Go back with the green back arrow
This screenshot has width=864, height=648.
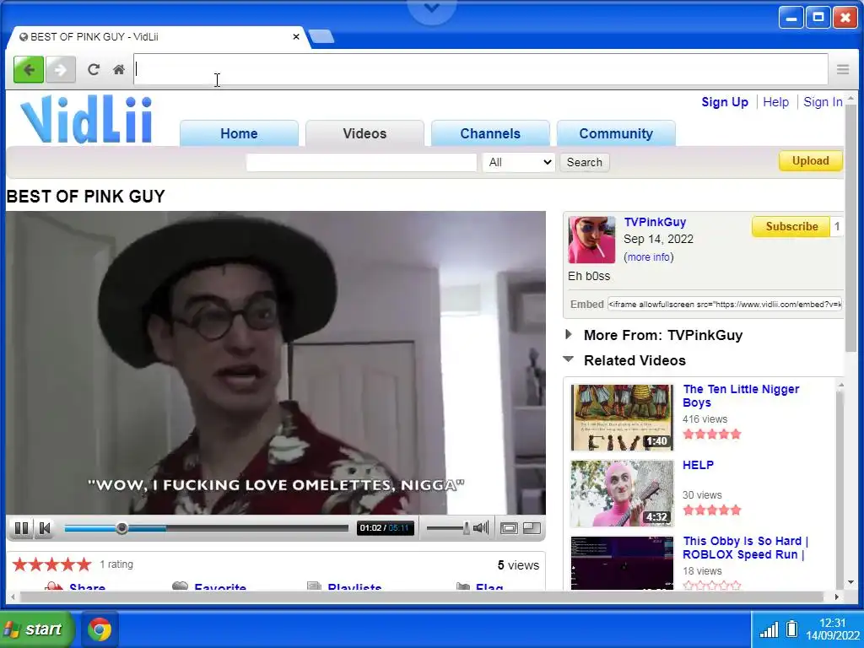[x=29, y=69]
